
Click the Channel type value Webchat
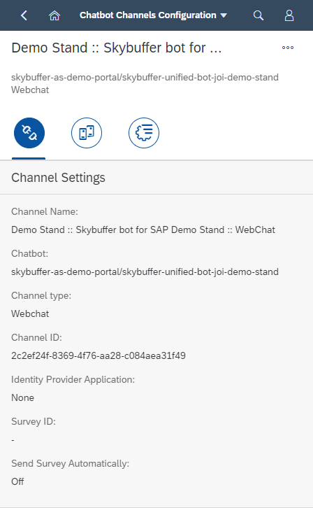tap(30, 313)
